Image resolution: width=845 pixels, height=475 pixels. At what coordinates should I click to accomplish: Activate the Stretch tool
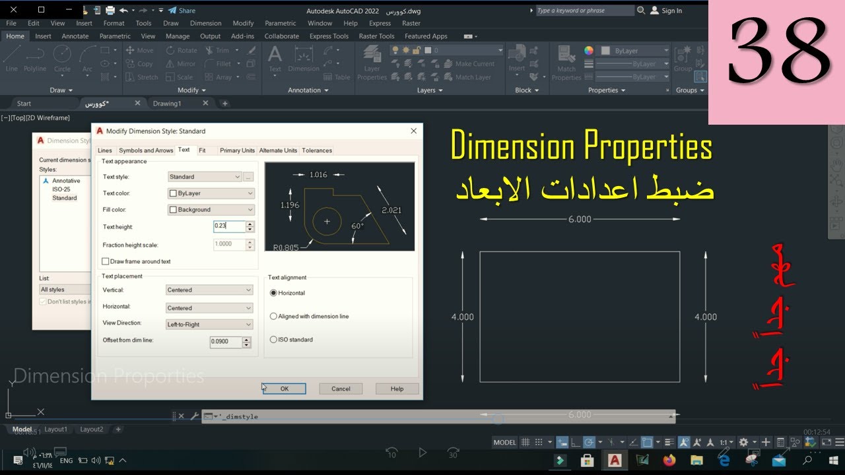click(x=142, y=77)
